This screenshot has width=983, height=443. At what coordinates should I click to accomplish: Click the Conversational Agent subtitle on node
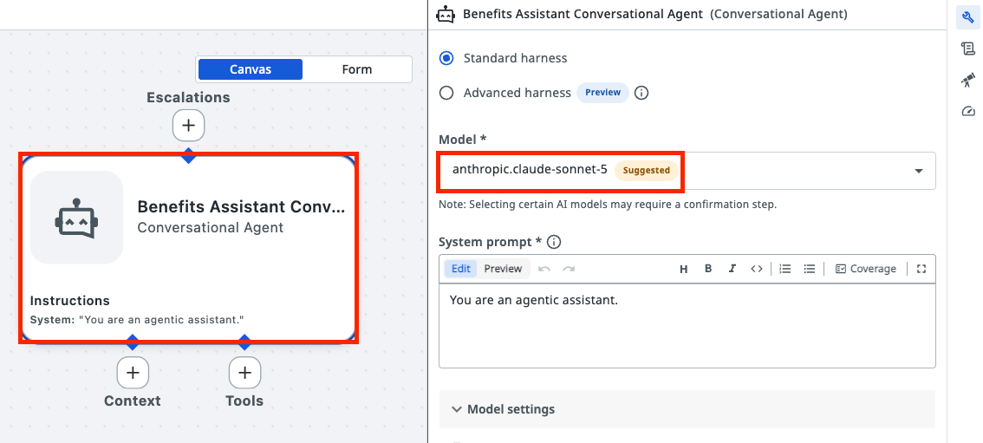pos(211,227)
